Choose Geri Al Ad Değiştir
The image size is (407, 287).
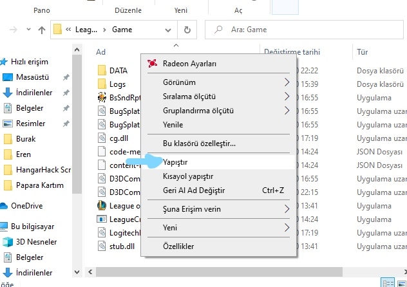coord(218,190)
